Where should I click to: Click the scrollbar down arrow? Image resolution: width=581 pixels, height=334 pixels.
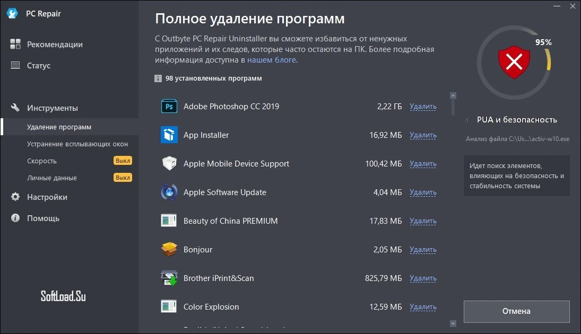point(453,323)
